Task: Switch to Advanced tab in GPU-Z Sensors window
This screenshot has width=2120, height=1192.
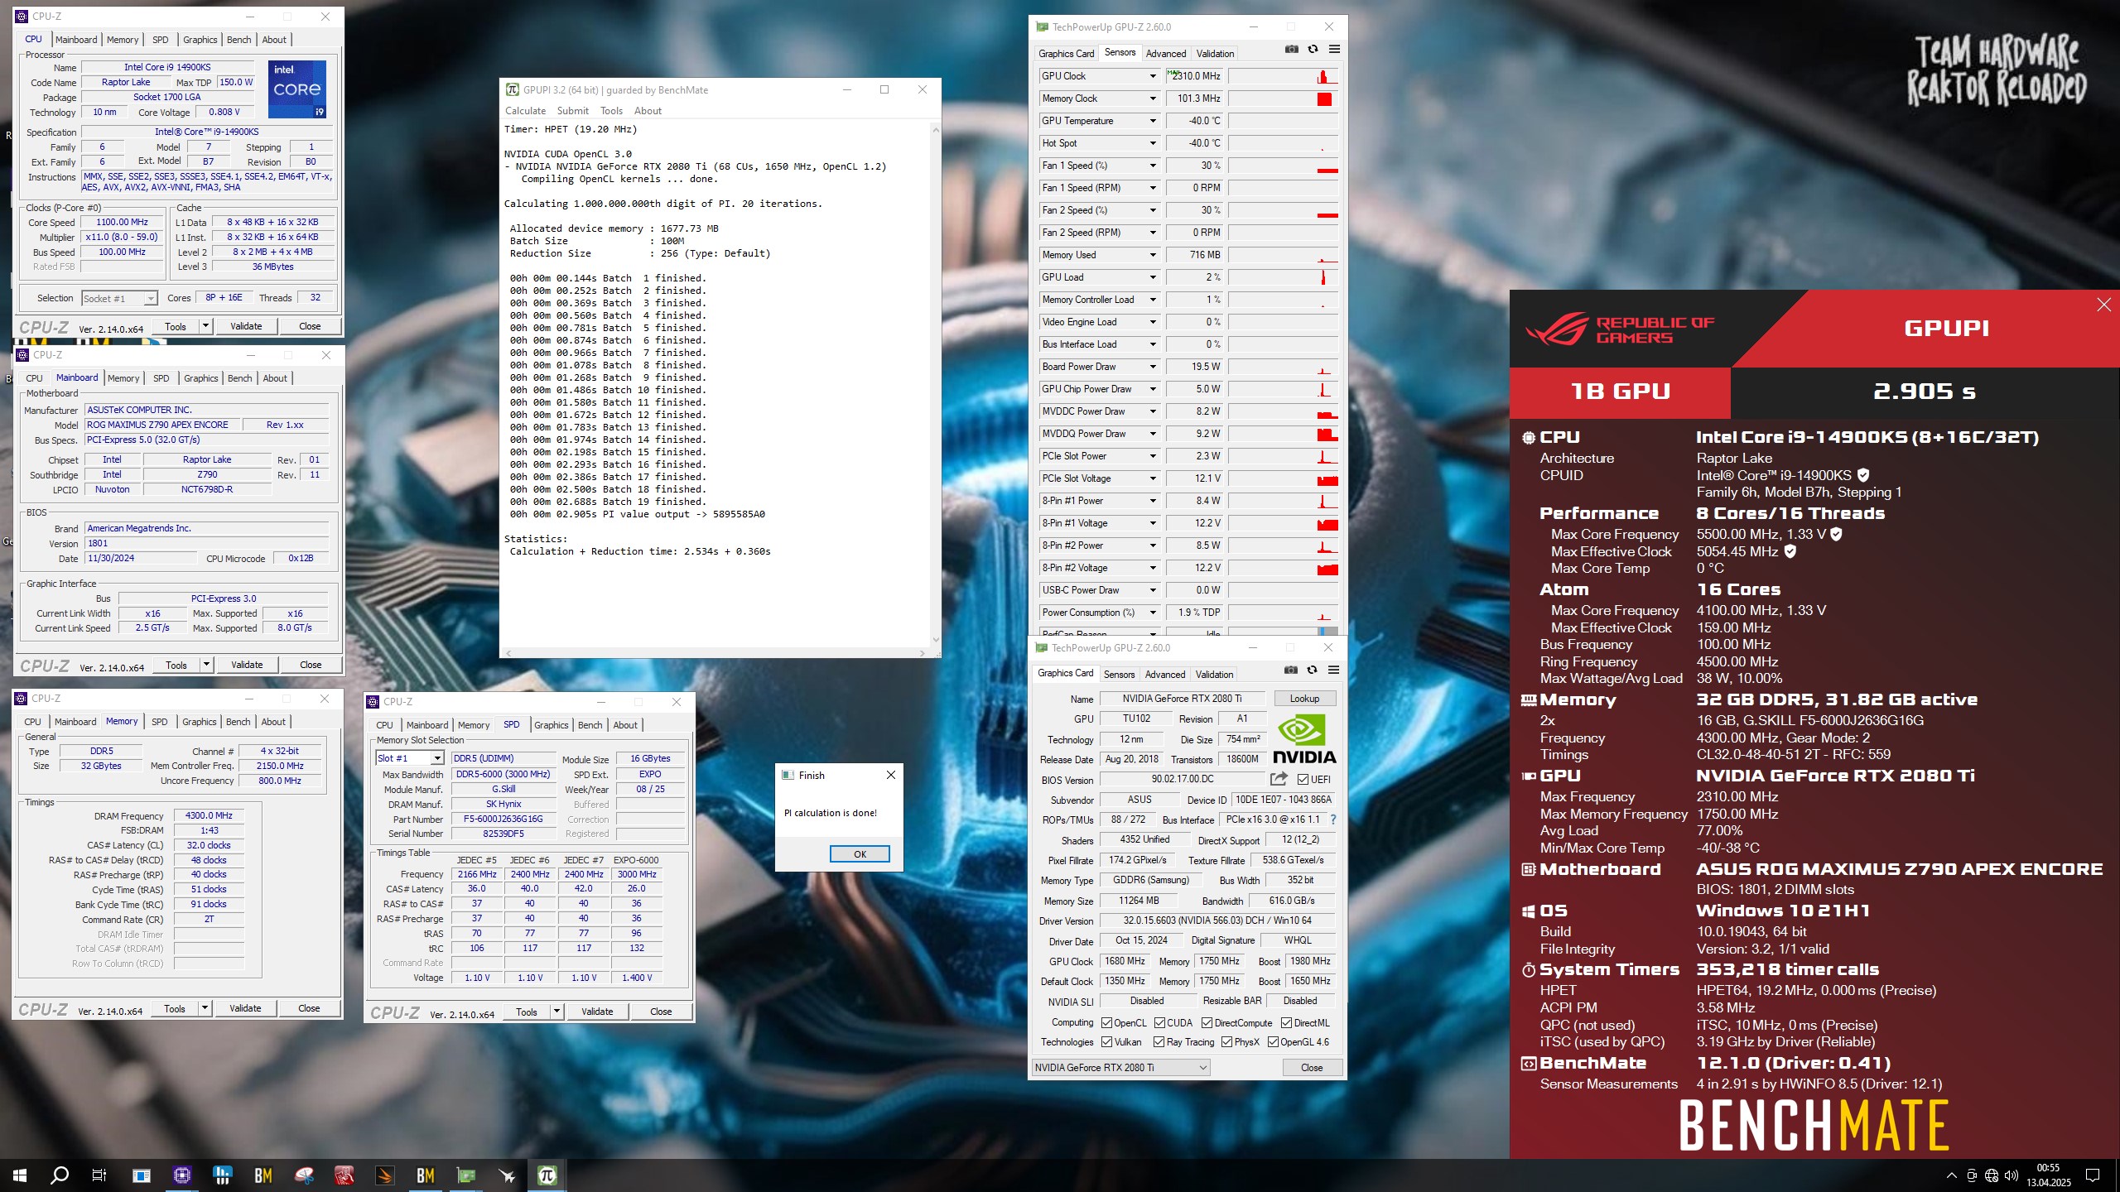Action: coord(1165,54)
